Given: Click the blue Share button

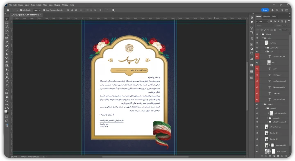Looking at the screenshot, I should (265, 10).
